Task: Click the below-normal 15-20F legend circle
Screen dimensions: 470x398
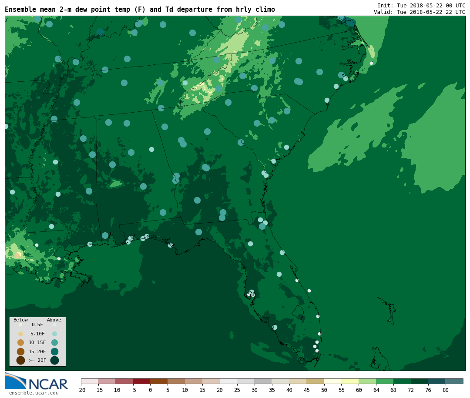Action: (x=21, y=351)
